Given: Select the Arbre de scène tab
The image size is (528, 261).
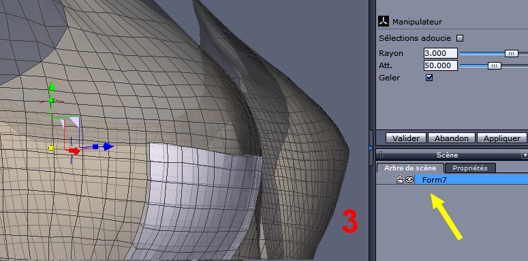Looking at the screenshot, I should click(x=410, y=168).
